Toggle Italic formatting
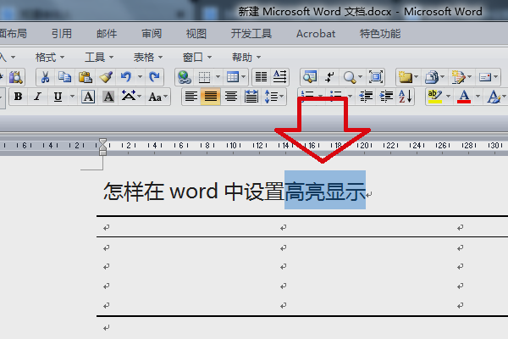 (x=37, y=97)
